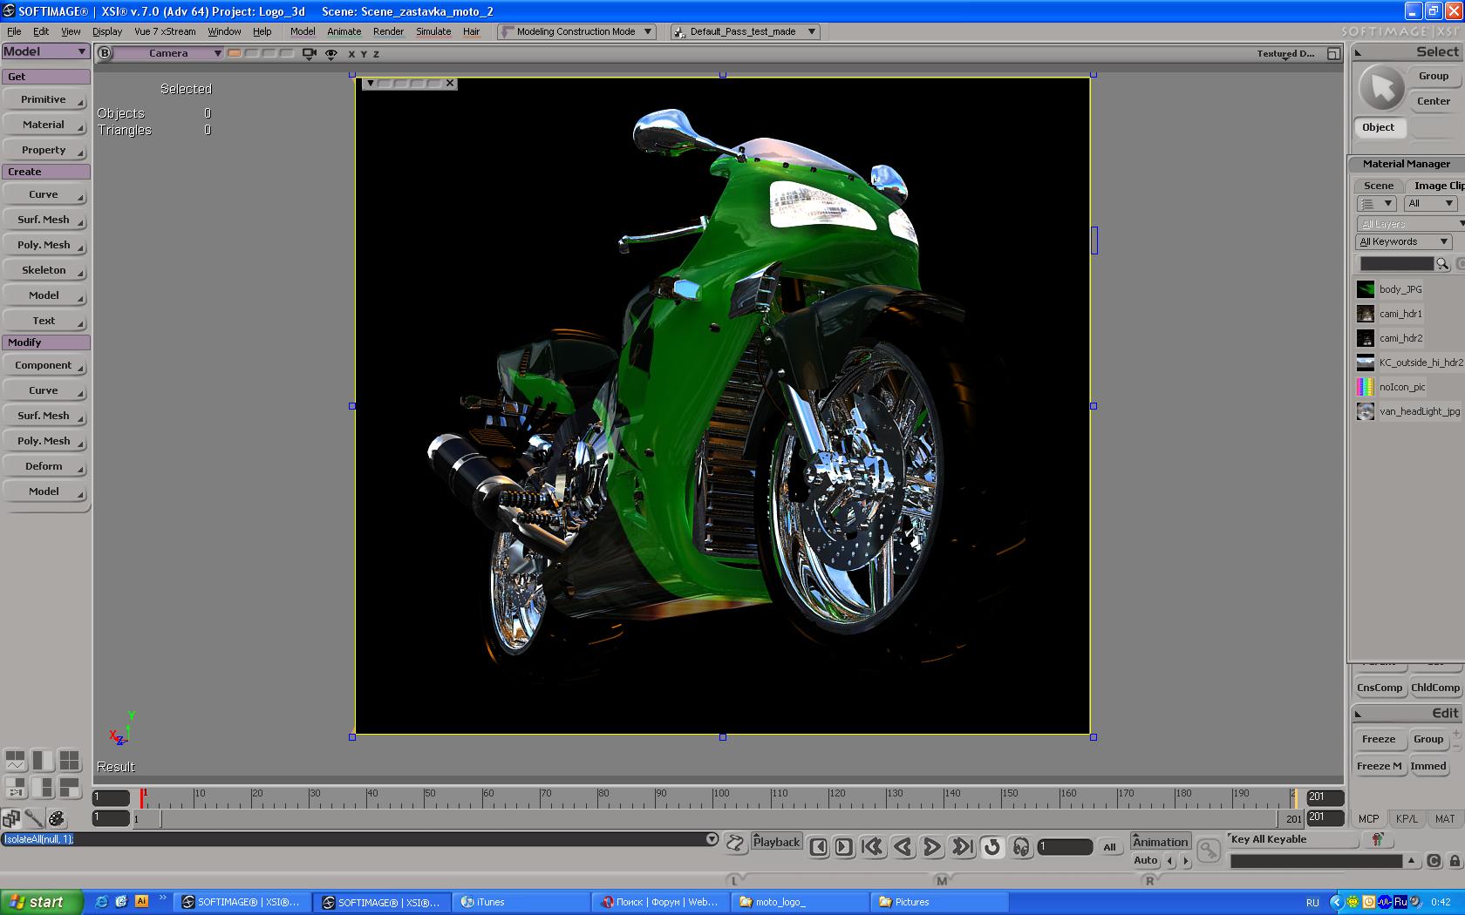Open the viewport camera icon menu

point(309,53)
